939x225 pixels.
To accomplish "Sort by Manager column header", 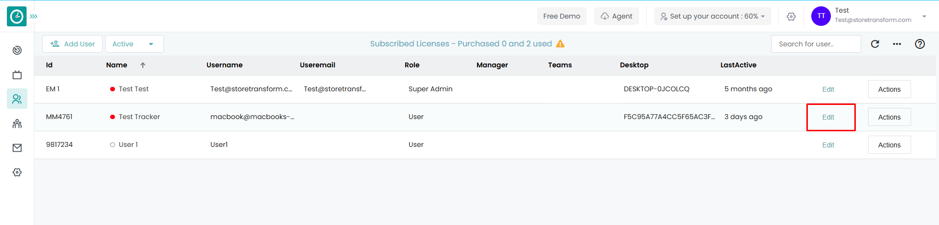I will [492, 65].
